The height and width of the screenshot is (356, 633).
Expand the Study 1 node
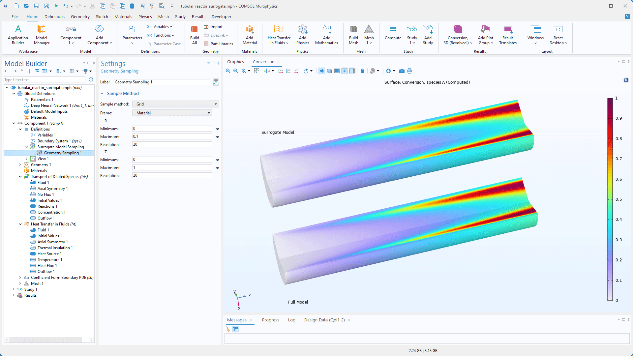pos(14,289)
